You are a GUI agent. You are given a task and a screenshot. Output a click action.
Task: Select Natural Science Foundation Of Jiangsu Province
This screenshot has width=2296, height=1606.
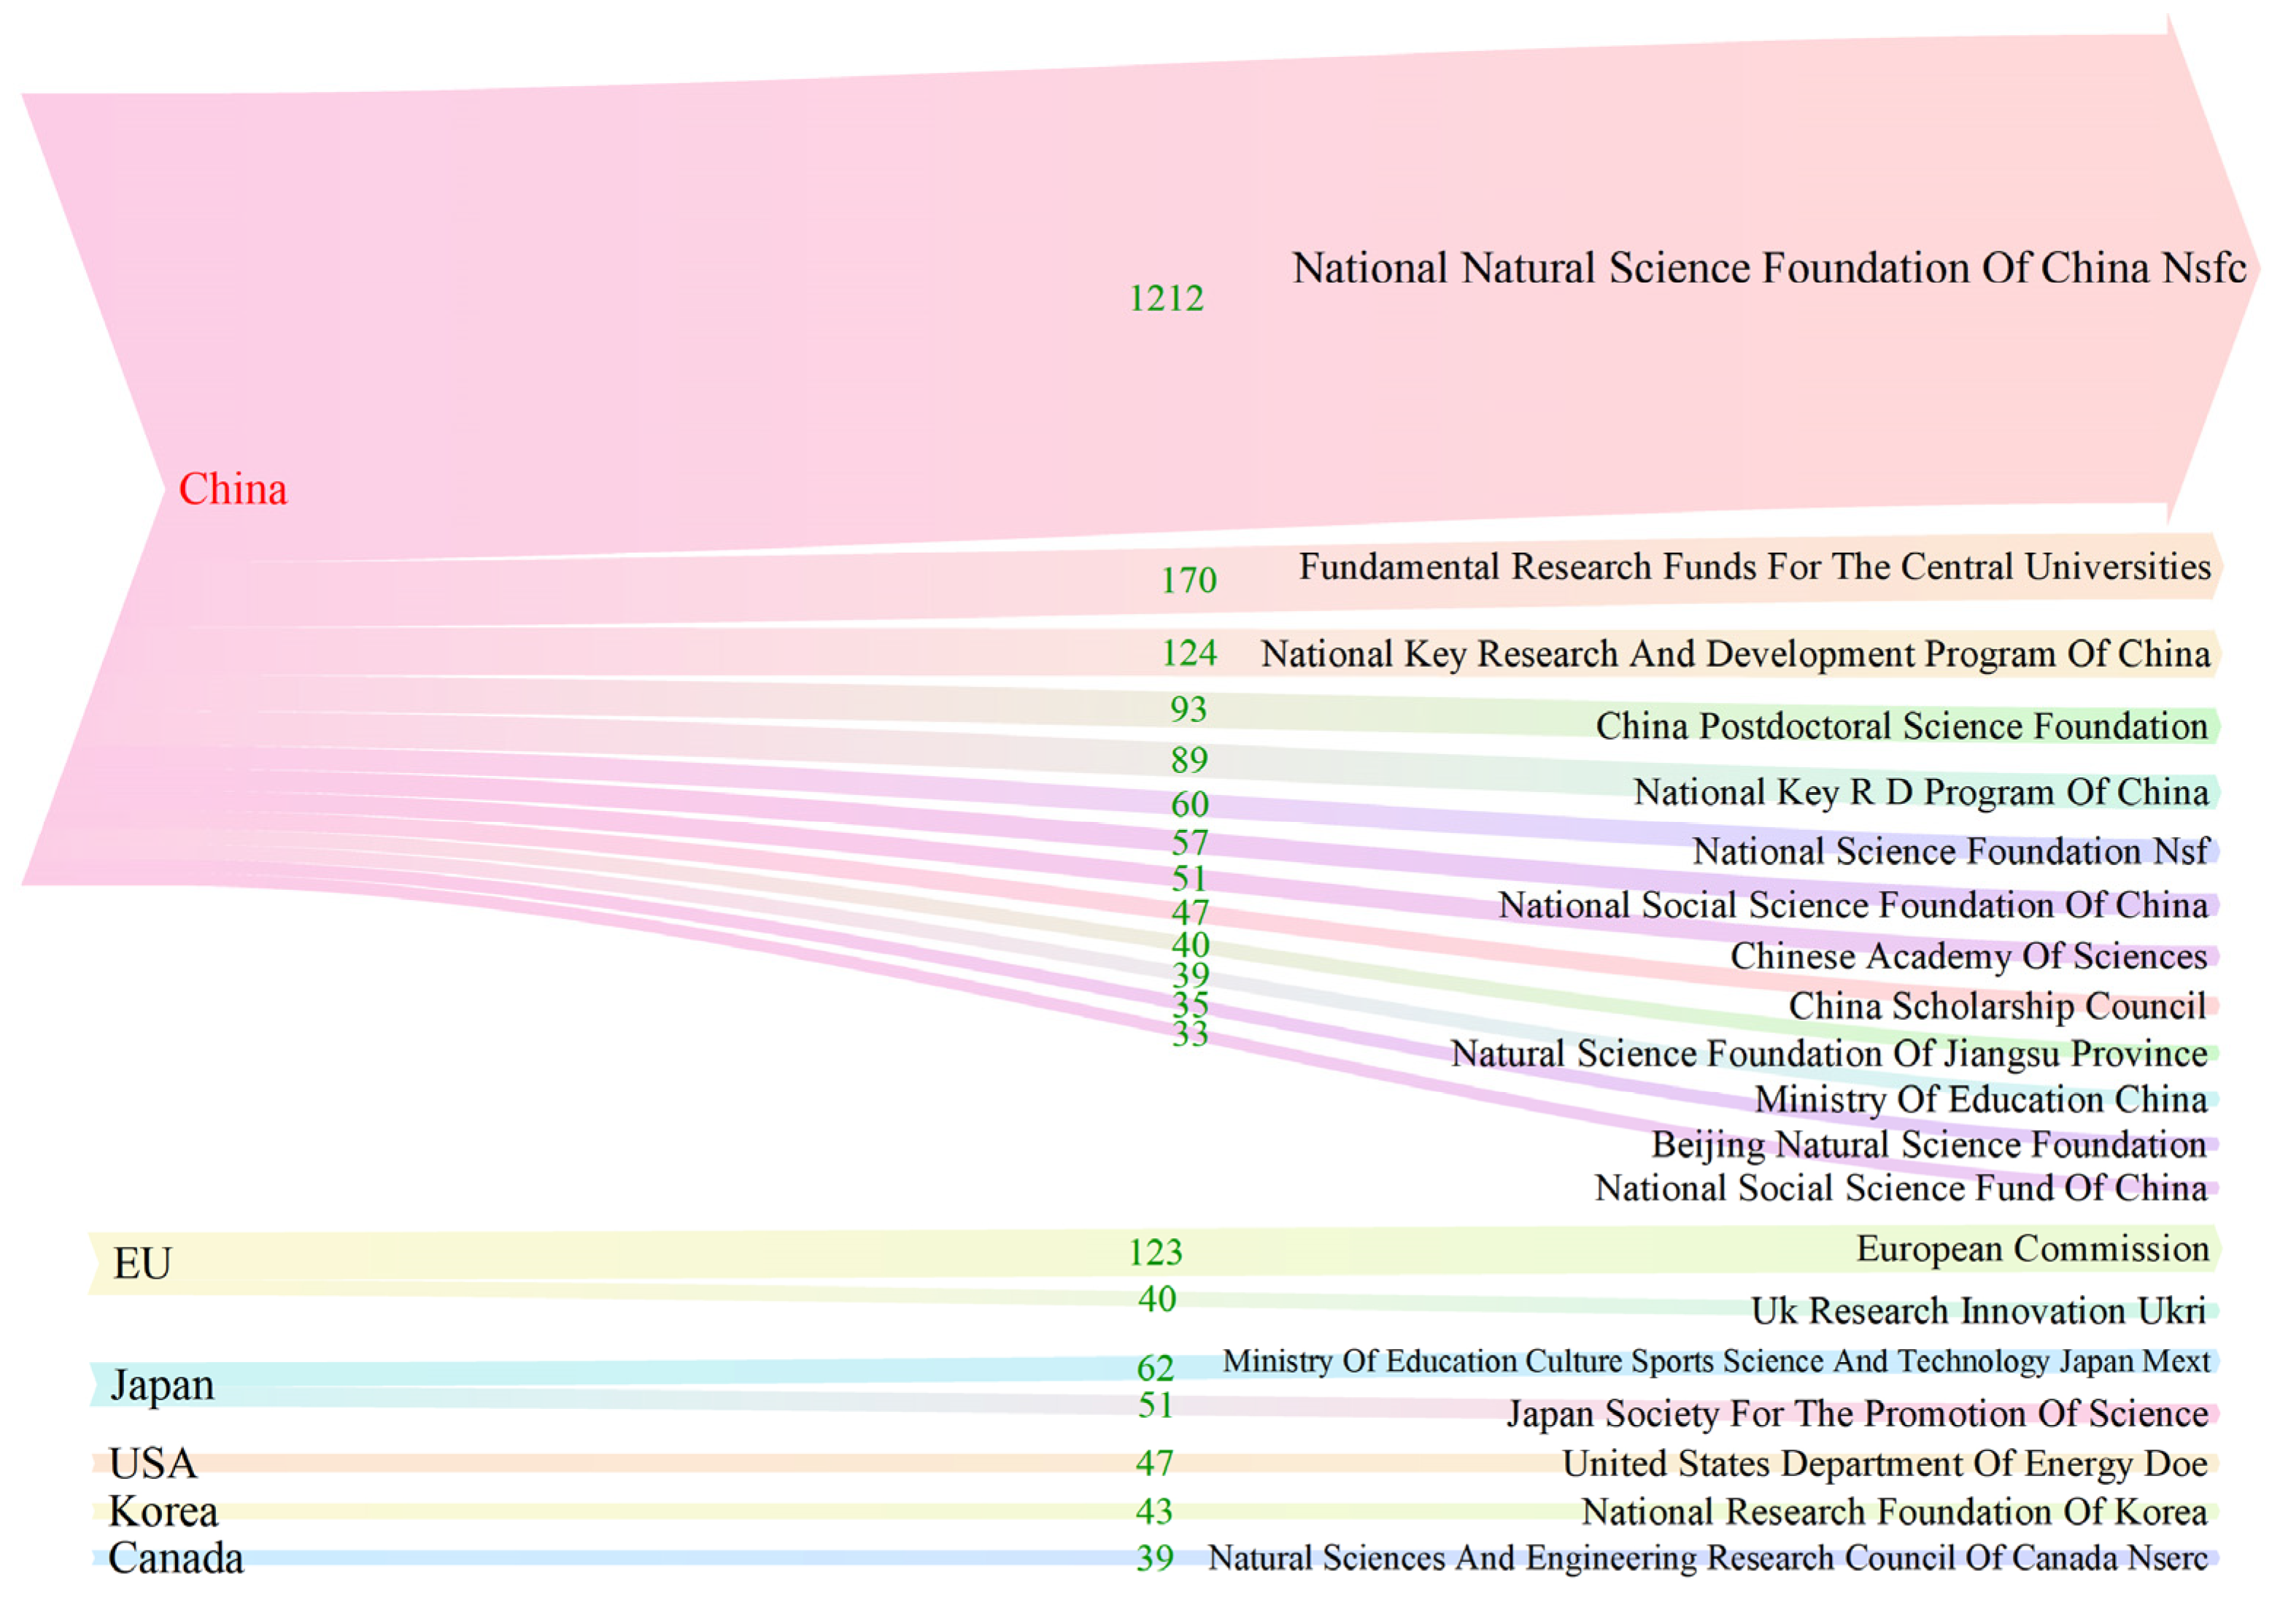1829,1053
